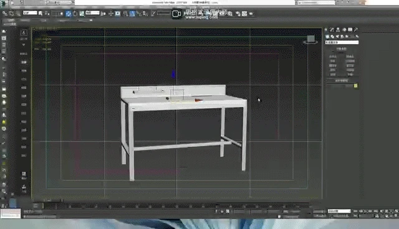
Task: Click the Play Animation control
Action: (x=365, y=211)
